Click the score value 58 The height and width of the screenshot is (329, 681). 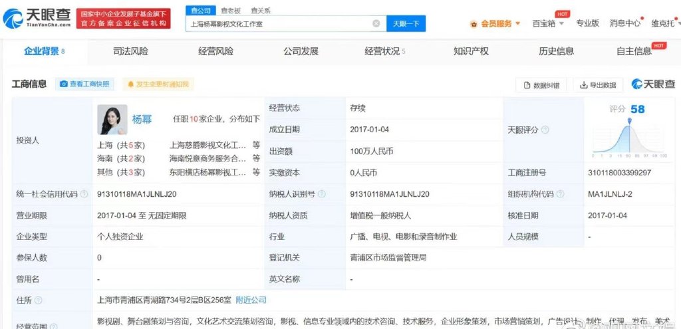(638, 109)
